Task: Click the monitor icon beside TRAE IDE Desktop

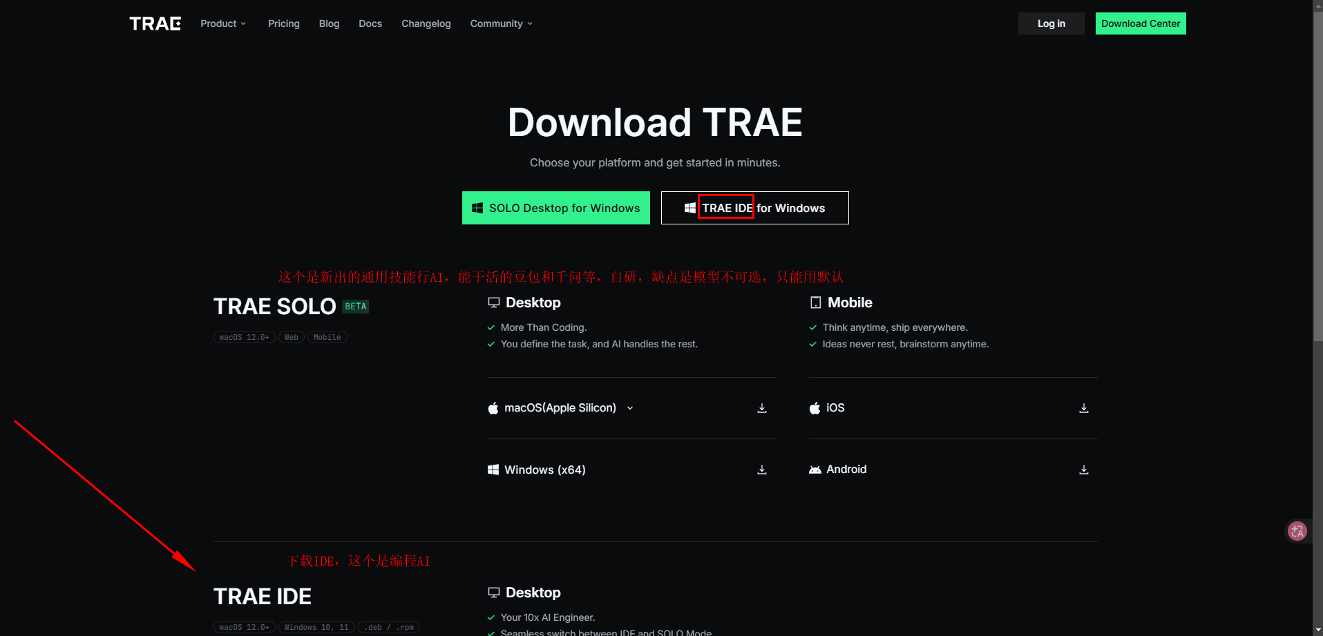Action: [494, 592]
